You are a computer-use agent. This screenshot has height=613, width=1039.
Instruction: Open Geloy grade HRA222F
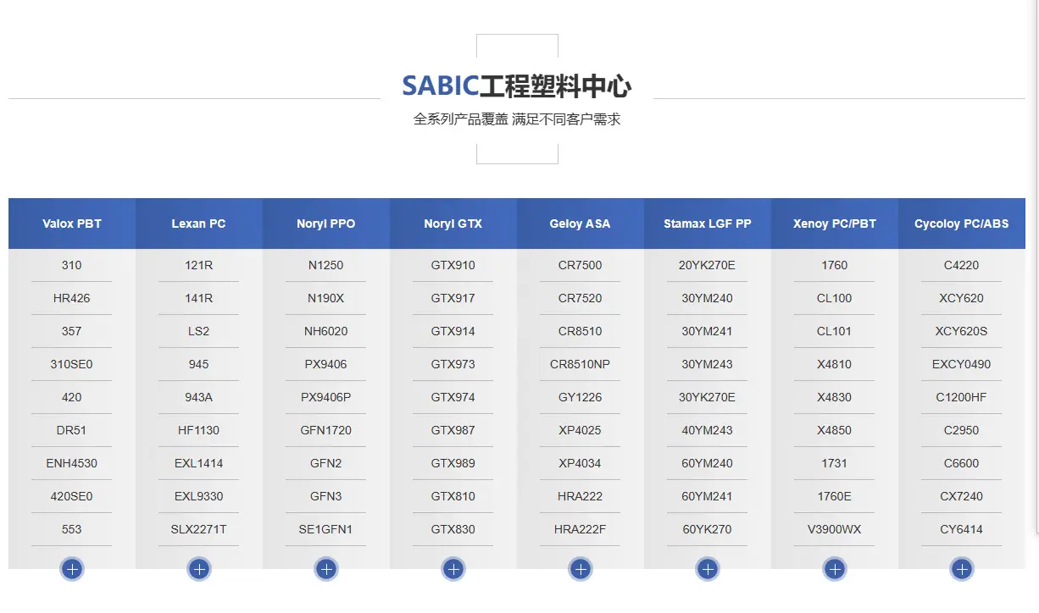(x=581, y=529)
